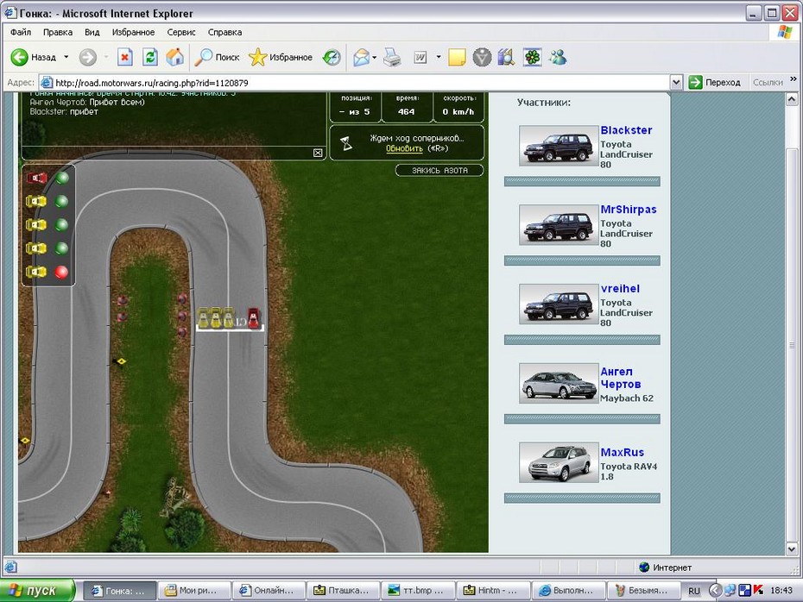The height and width of the screenshot is (602, 803).
Task: Click the hourglass waiting icon
Action: pyautogui.click(x=347, y=143)
